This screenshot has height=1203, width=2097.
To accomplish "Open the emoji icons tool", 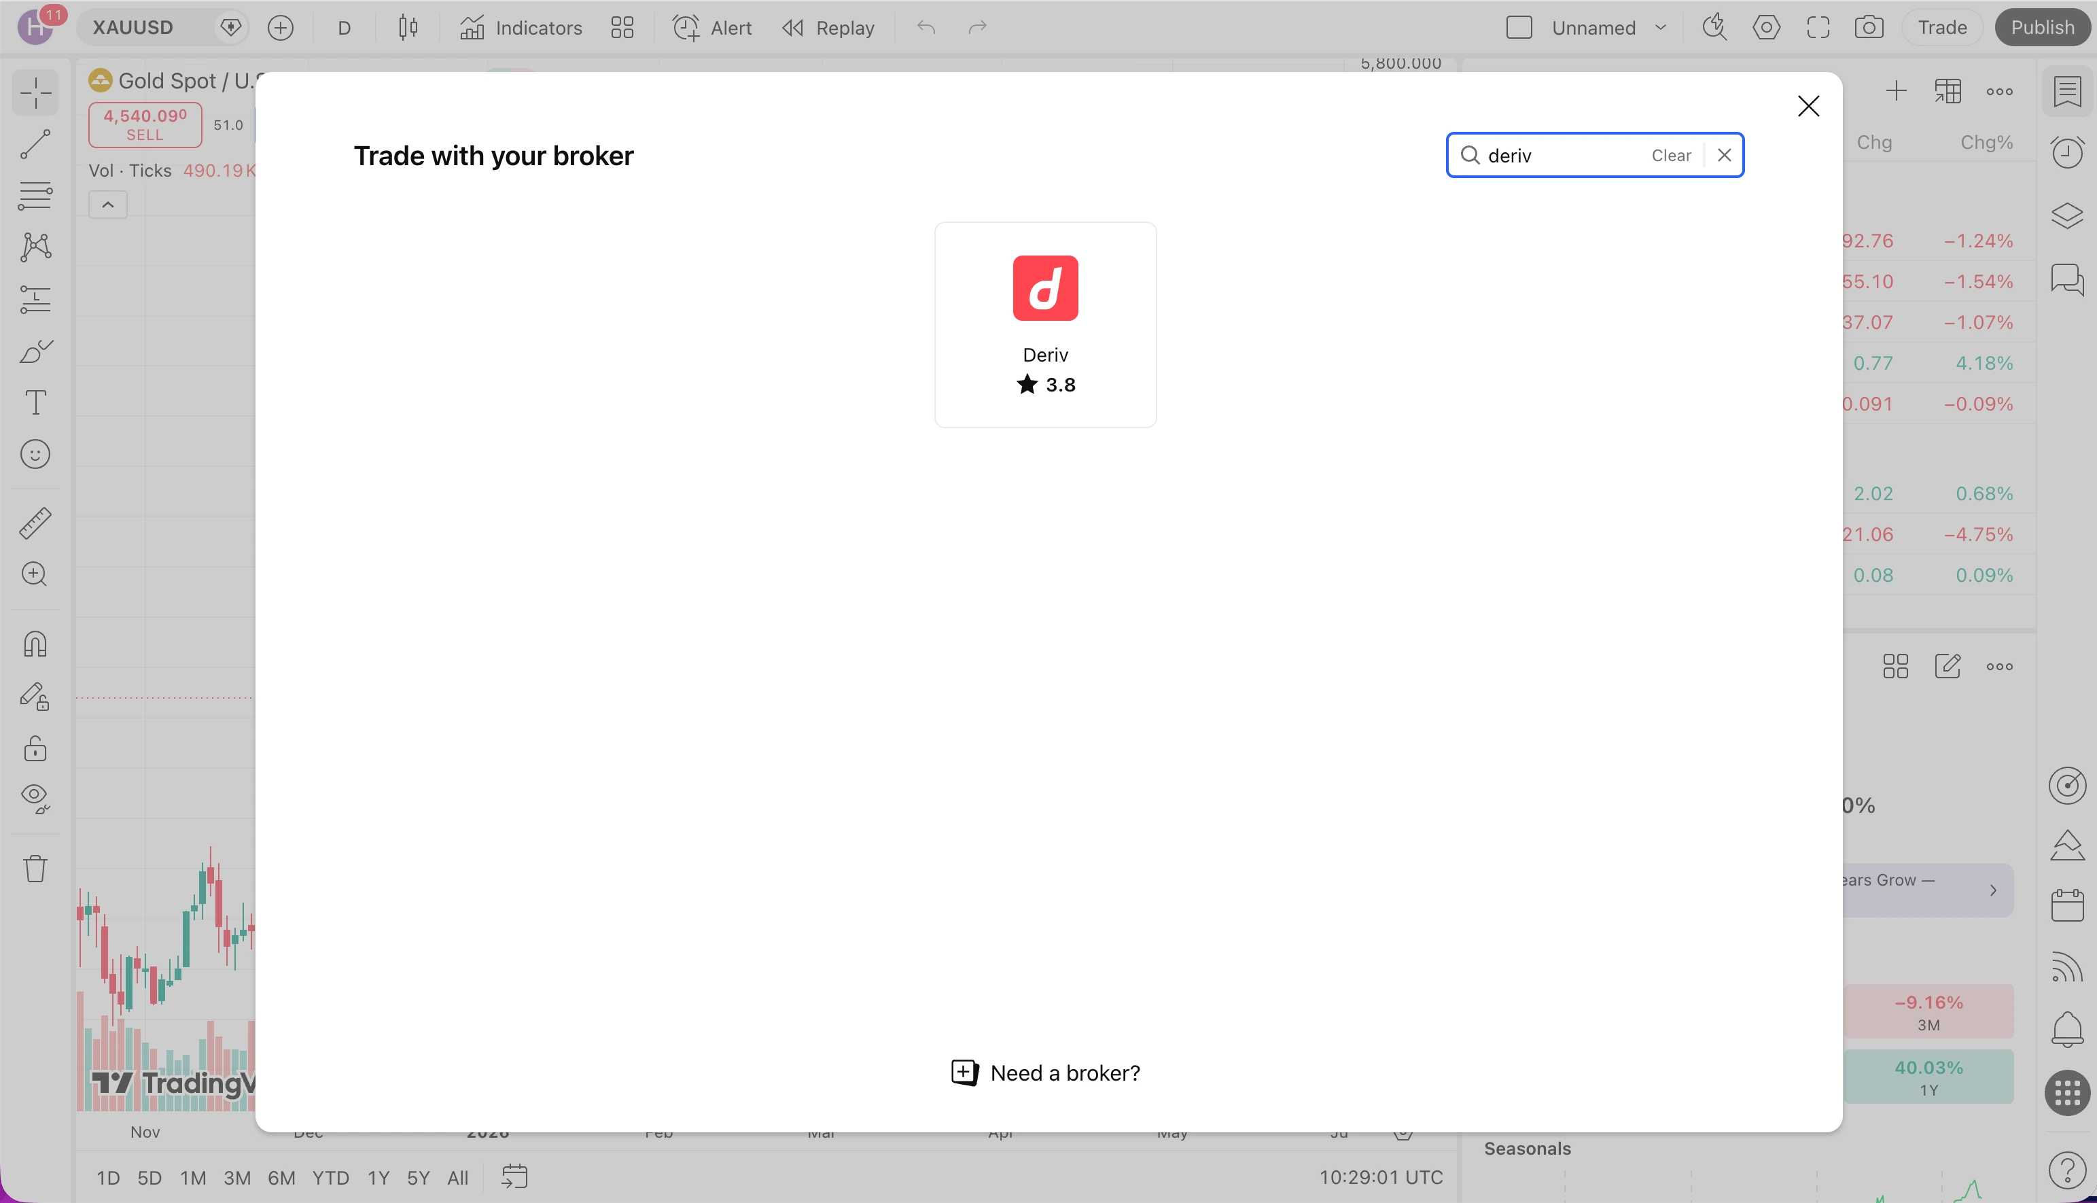I will (x=35, y=455).
